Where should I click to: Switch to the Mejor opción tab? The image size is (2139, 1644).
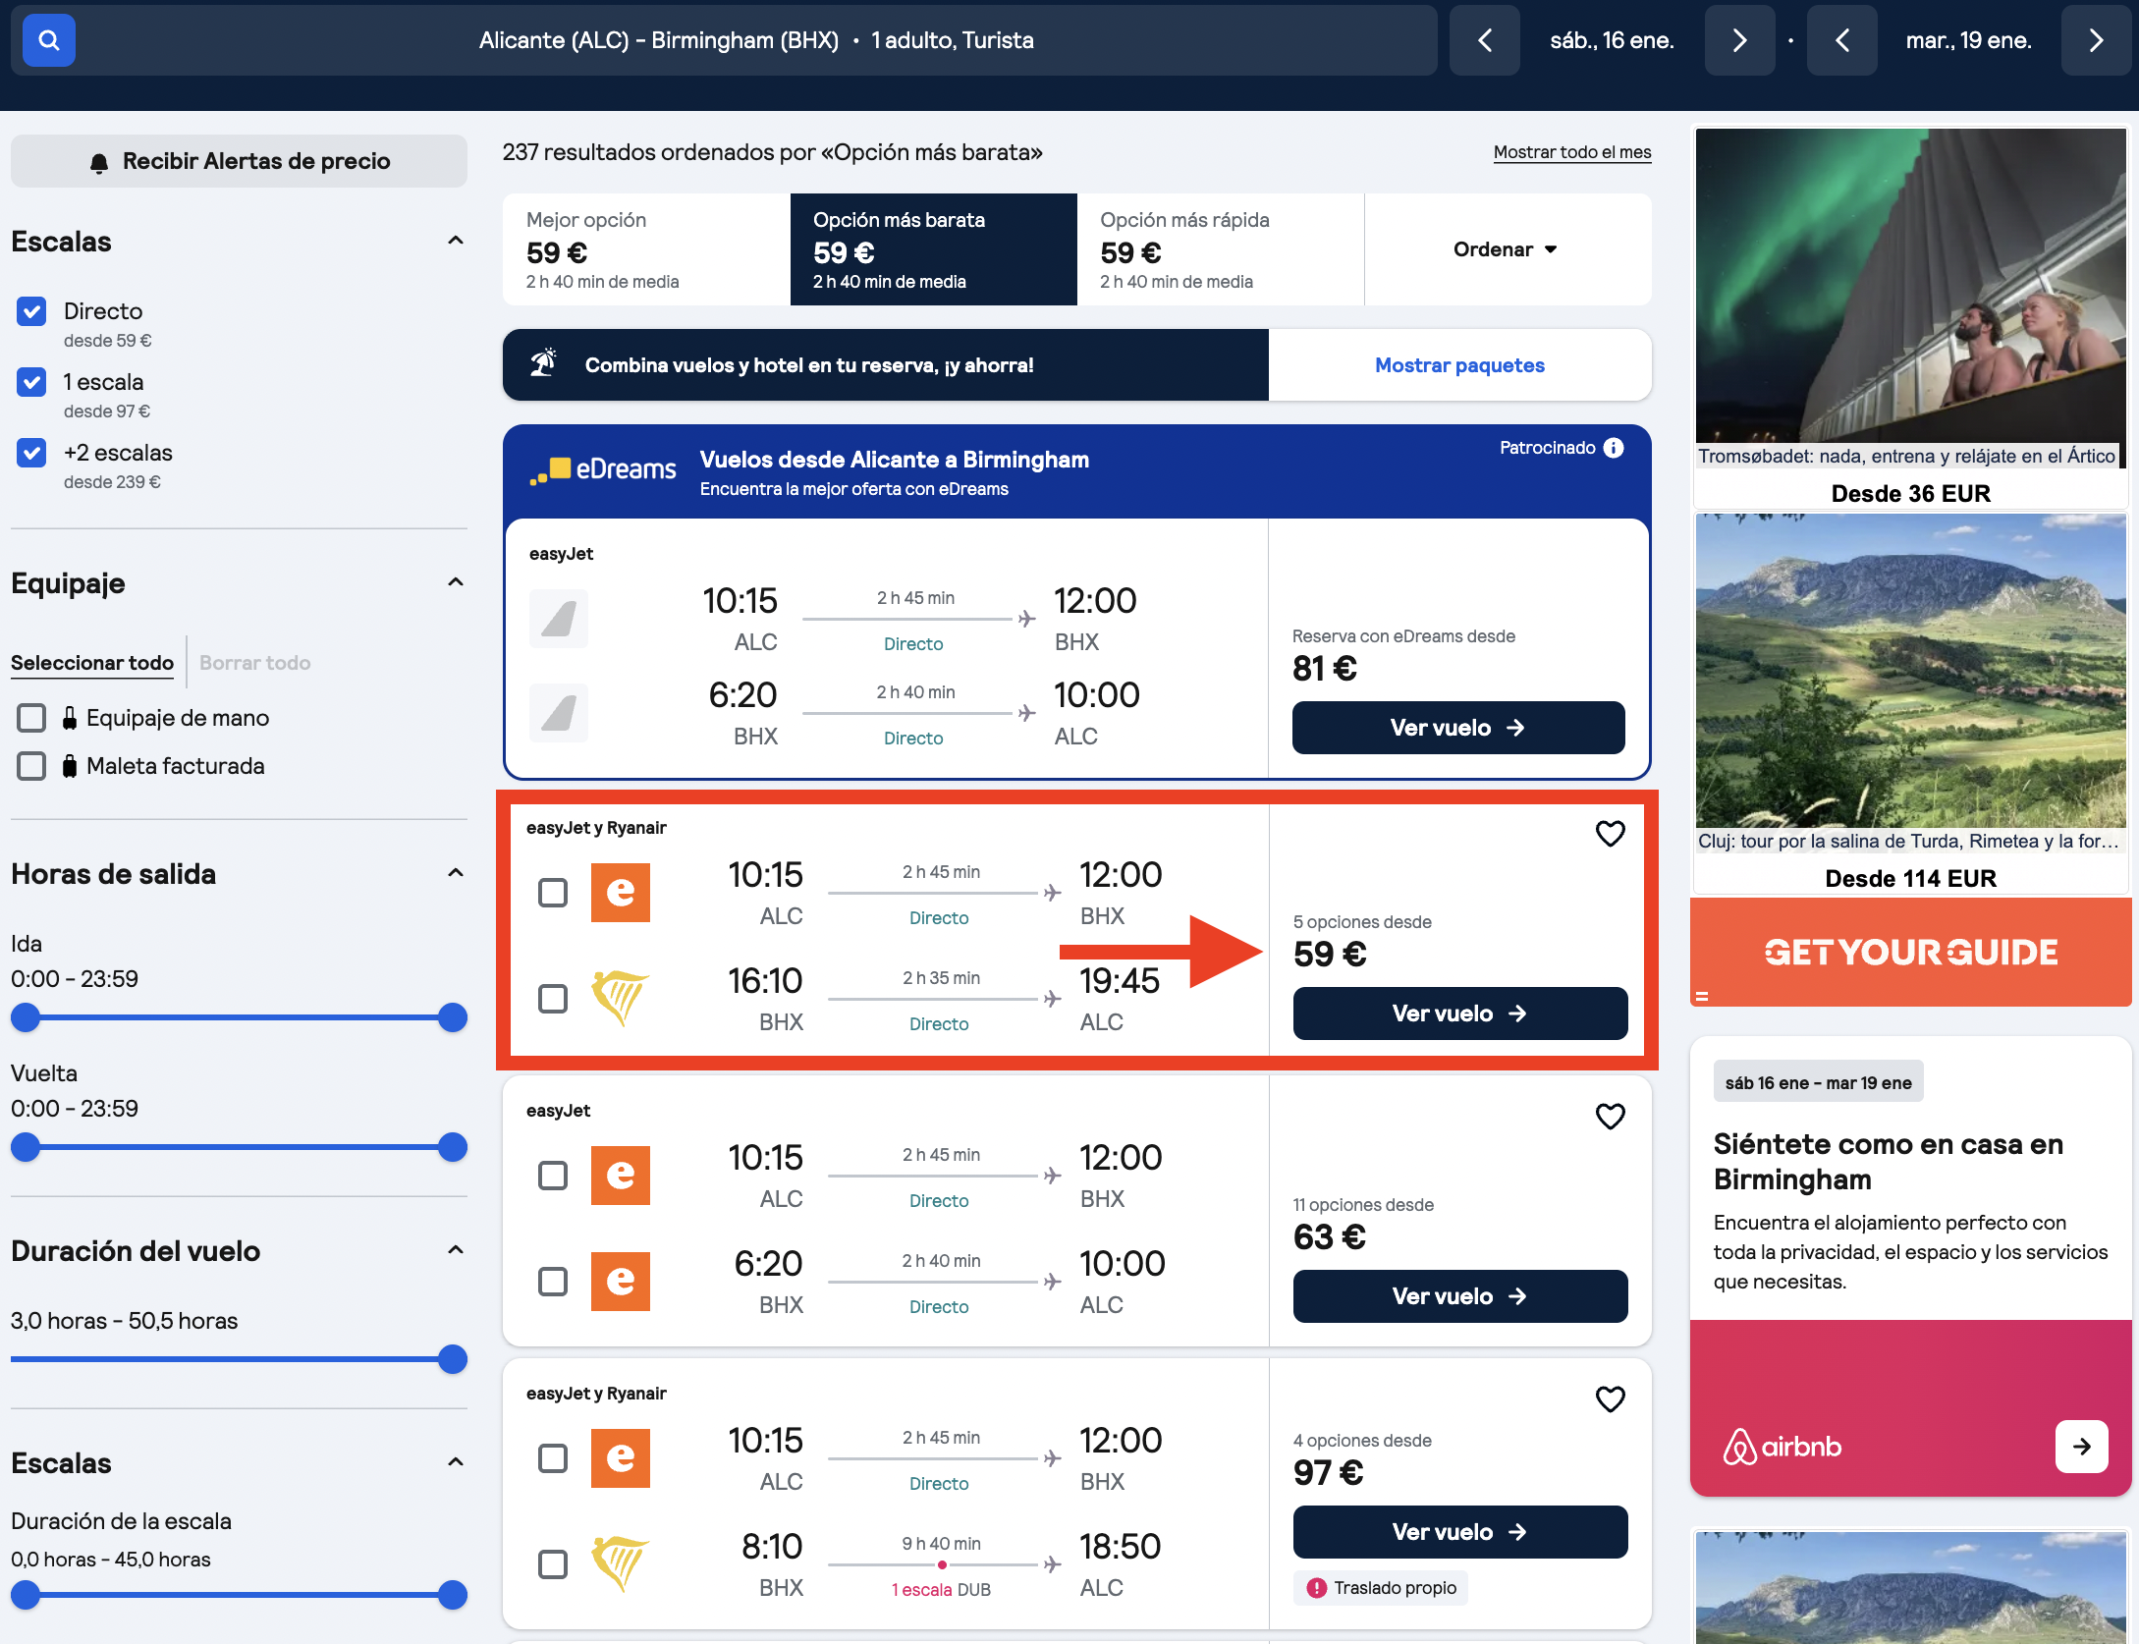(x=646, y=249)
